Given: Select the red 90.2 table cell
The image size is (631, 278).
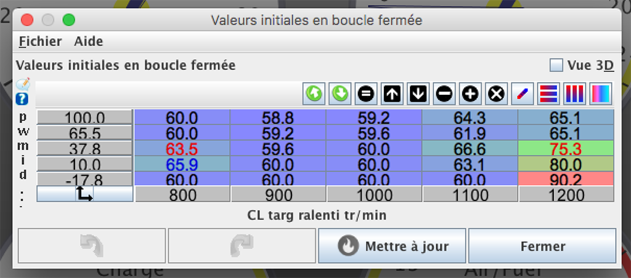Looking at the screenshot, I should 566,179.
